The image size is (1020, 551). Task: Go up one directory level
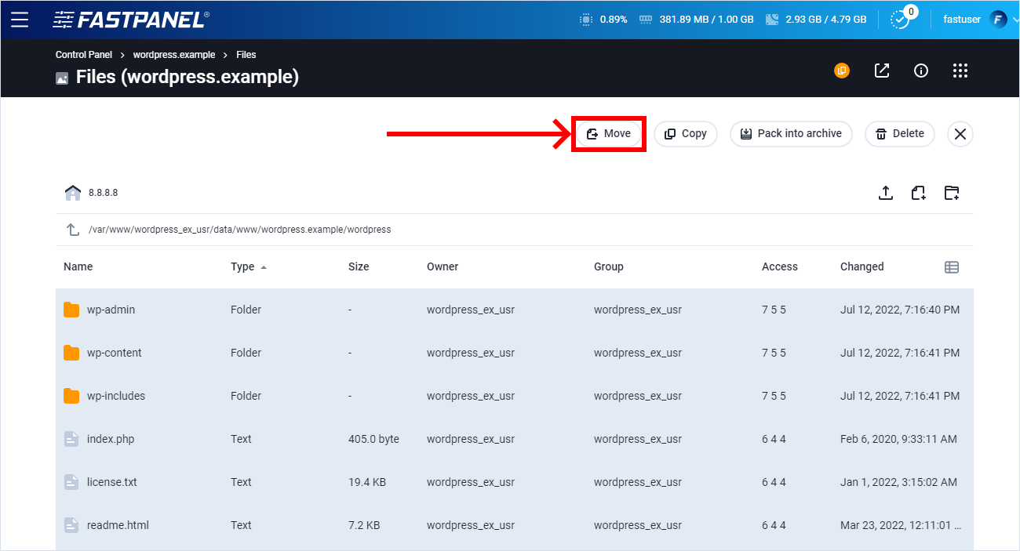[73, 230]
